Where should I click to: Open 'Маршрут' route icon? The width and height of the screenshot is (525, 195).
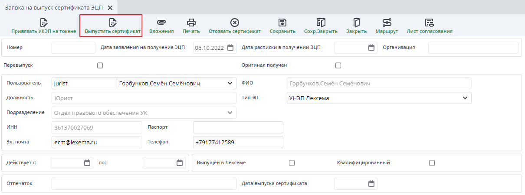click(x=387, y=23)
